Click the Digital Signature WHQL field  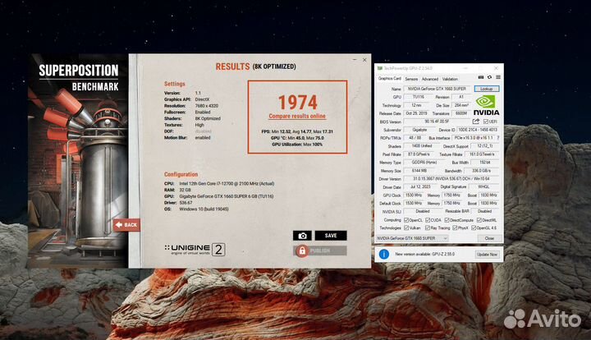[483, 187]
